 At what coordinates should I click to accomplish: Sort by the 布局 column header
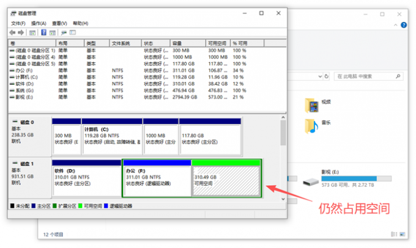70,43
